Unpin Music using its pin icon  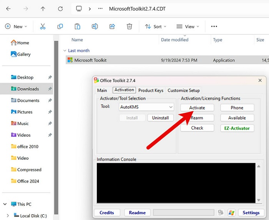pos(50,123)
